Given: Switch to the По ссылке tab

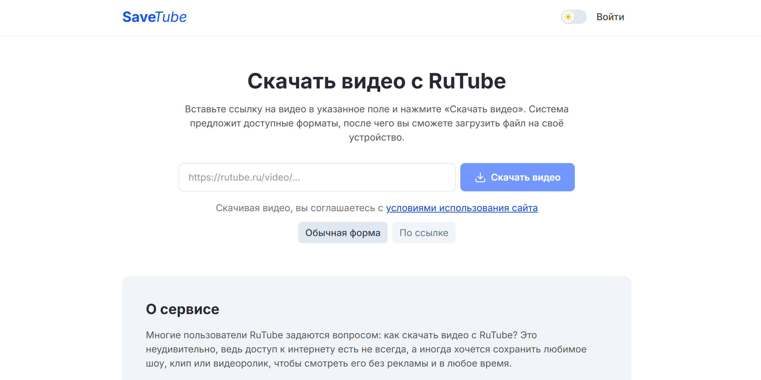Looking at the screenshot, I should 424,233.
